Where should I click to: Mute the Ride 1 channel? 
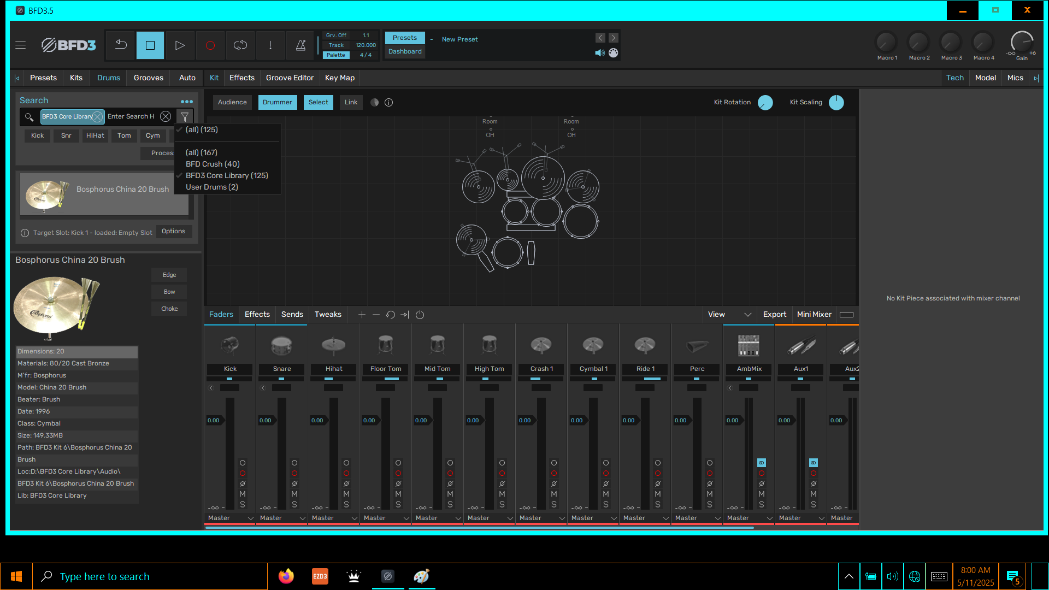coord(658,494)
